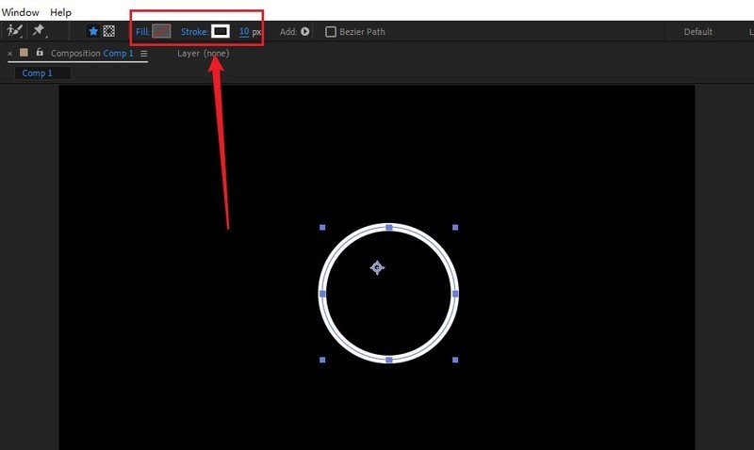Click the white Stroke color swatch
Image resolution: width=754 pixels, height=450 pixels.
pyautogui.click(x=221, y=31)
